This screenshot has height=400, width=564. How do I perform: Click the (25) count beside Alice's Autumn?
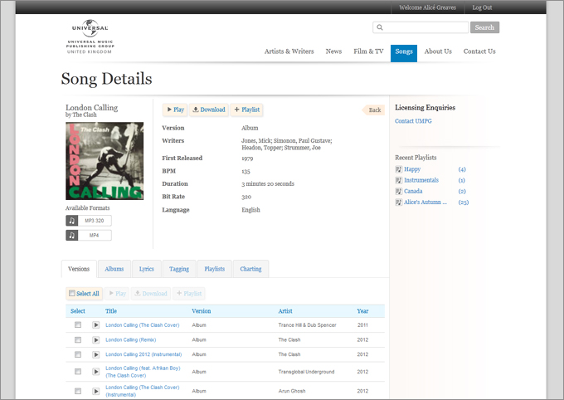[464, 202]
